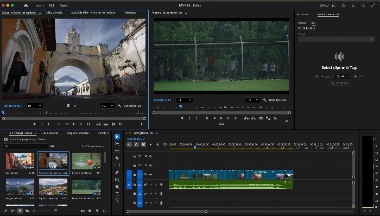Open the Program monitor playback resolution dropdown
This screenshot has height=216, width=380.
252,100
